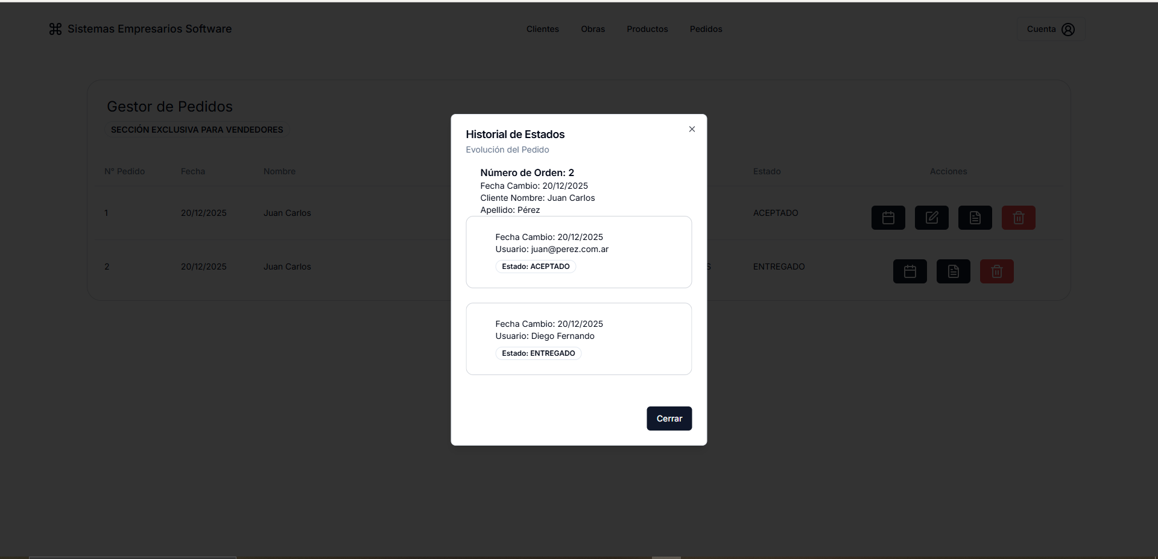Close the Historial de Estados dialog with X
The image size is (1158, 559).
[692, 129]
